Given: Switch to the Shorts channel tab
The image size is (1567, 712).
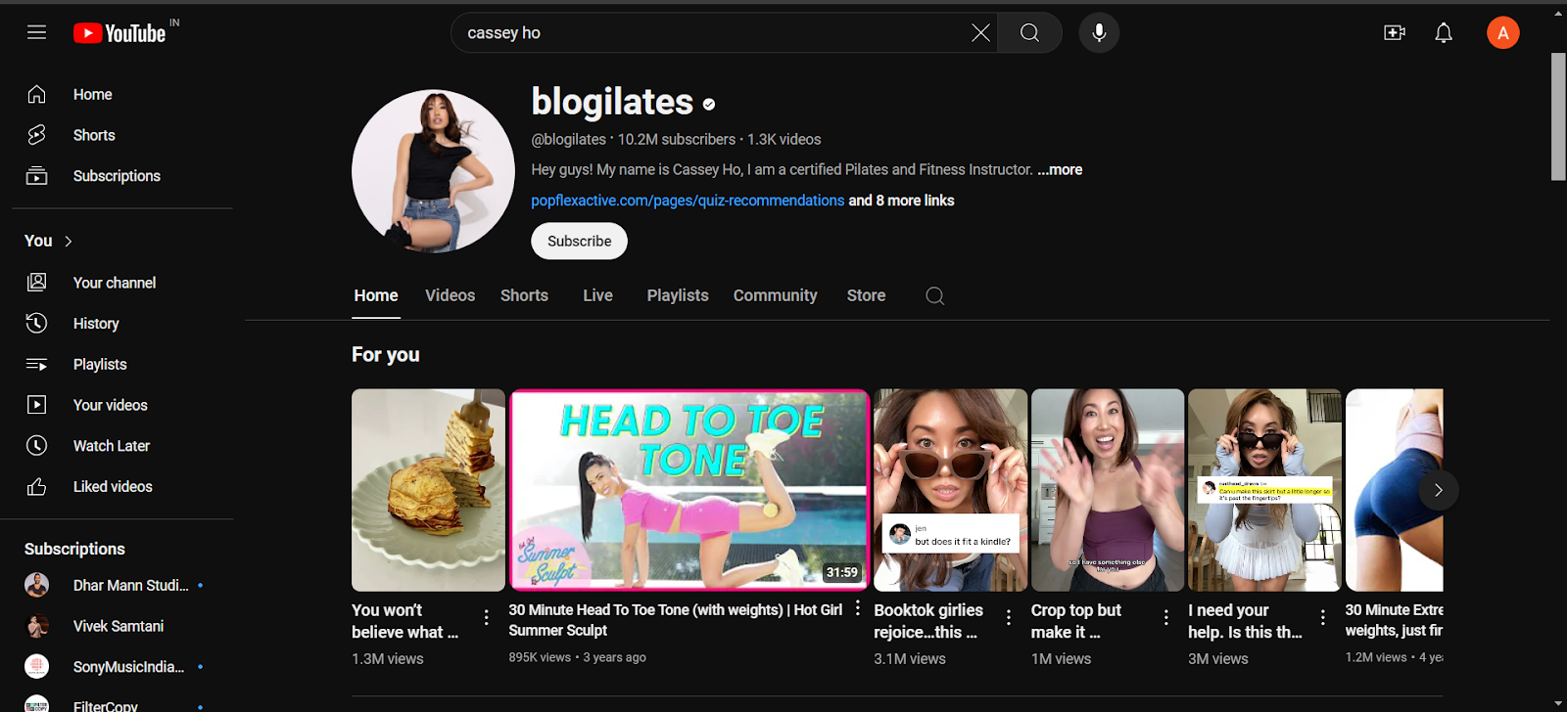Looking at the screenshot, I should 524,295.
